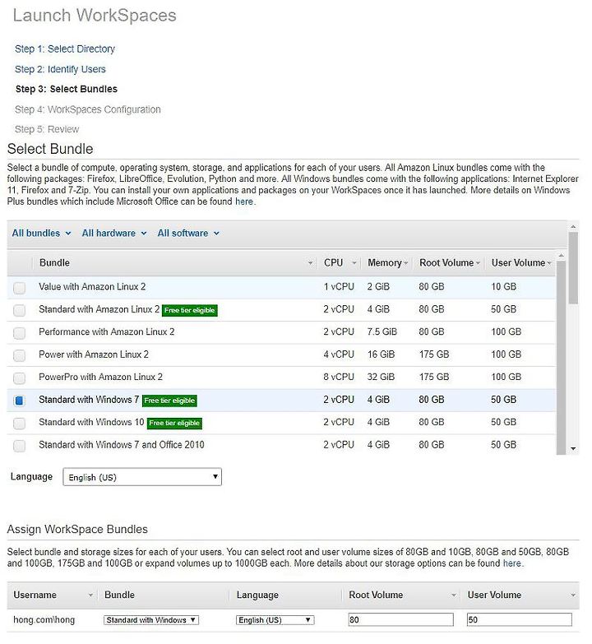Open hong's Bundle dropdown Standard with Windows

[151, 621]
